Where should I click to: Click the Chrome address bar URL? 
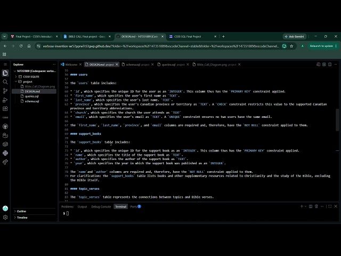pyautogui.click(x=161, y=46)
